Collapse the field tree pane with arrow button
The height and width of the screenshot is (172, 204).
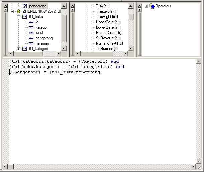point(6,10)
